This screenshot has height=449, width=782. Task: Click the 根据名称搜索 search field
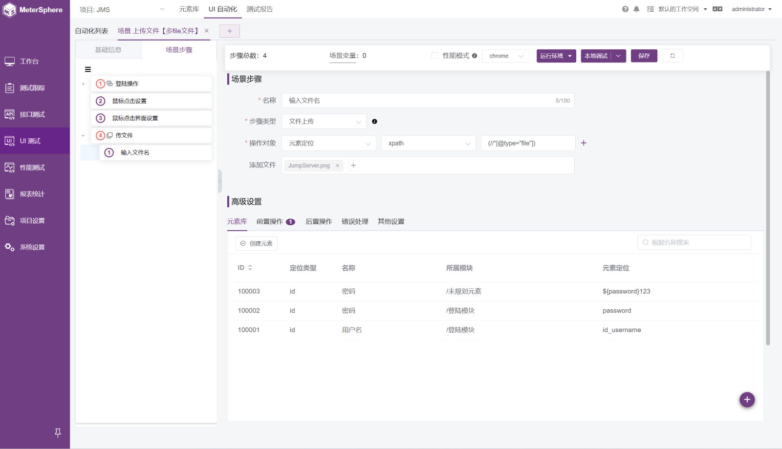pyautogui.click(x=694, y=242)
